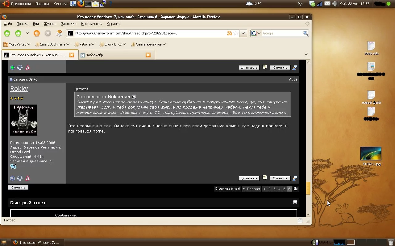Bookmark page with the star icon
This screenshot has width=395, height=246.
coord(236,33)
